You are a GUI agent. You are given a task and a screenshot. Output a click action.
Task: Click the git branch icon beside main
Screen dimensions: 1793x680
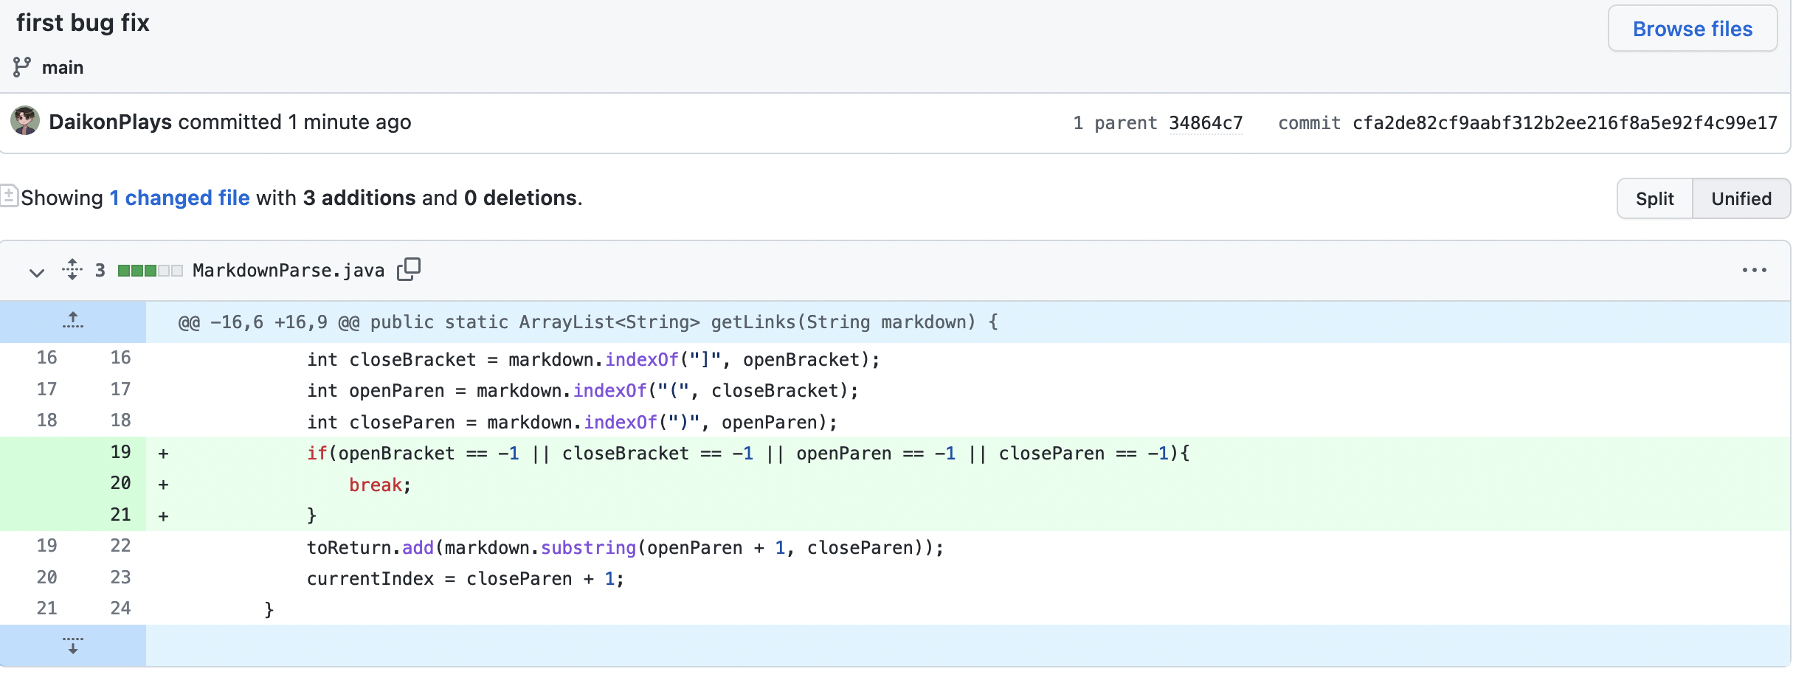pos(22,67)
